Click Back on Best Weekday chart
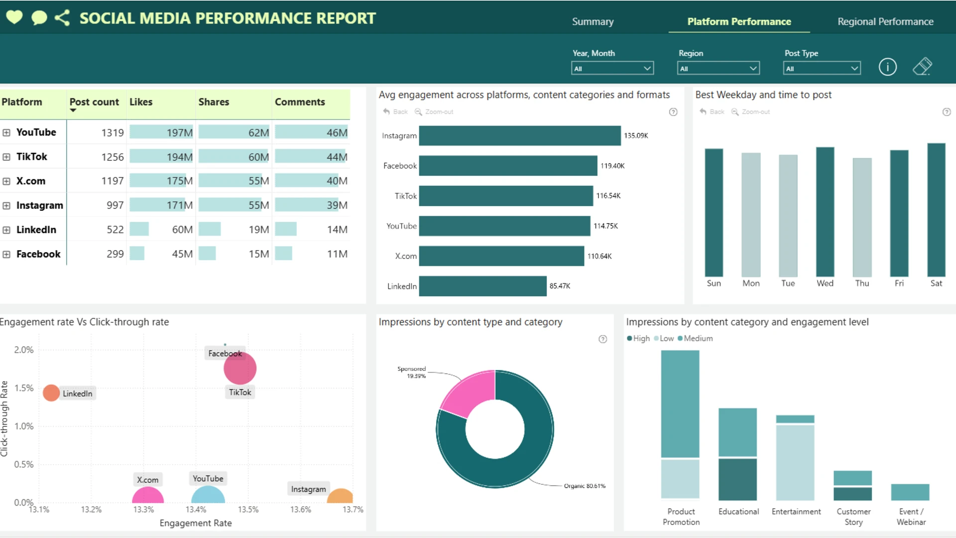956x538 pixels. click(712, 112)
